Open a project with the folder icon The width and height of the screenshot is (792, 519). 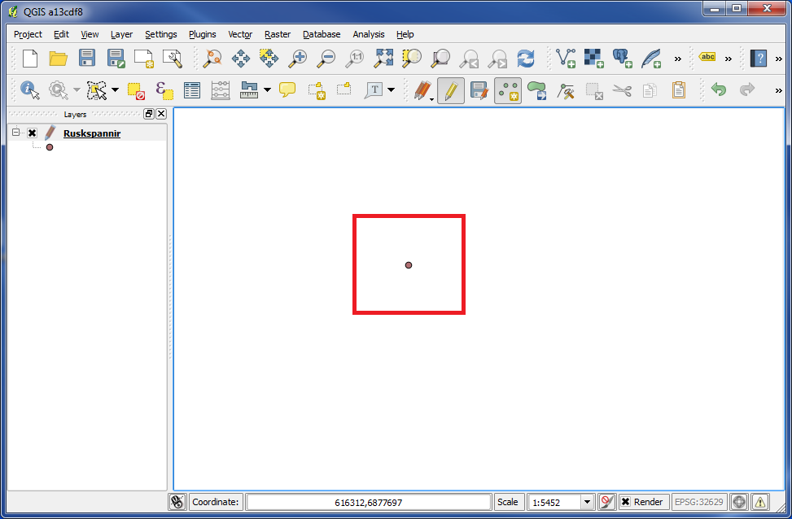click(59, 59)
